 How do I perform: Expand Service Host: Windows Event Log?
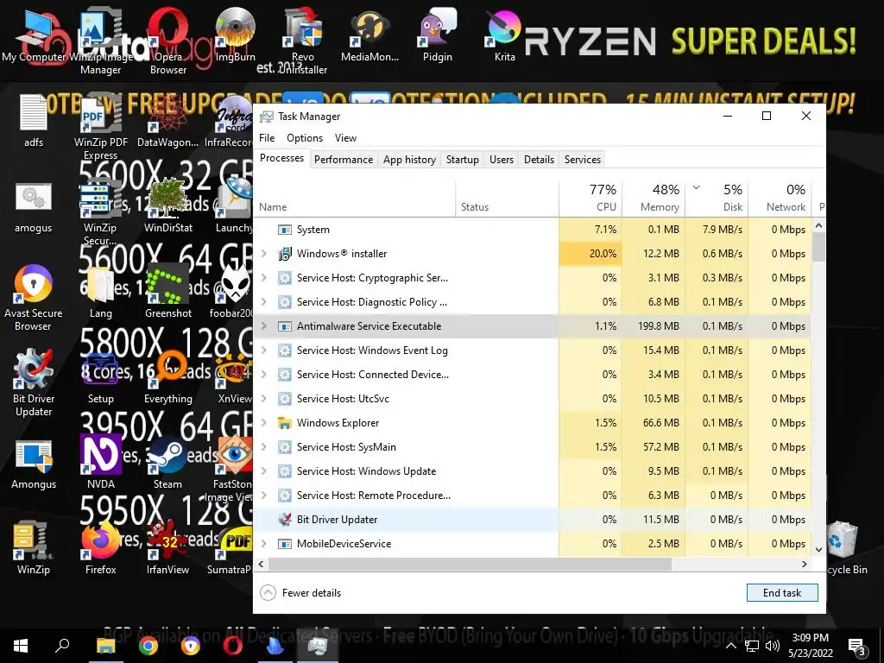[263, 350]
